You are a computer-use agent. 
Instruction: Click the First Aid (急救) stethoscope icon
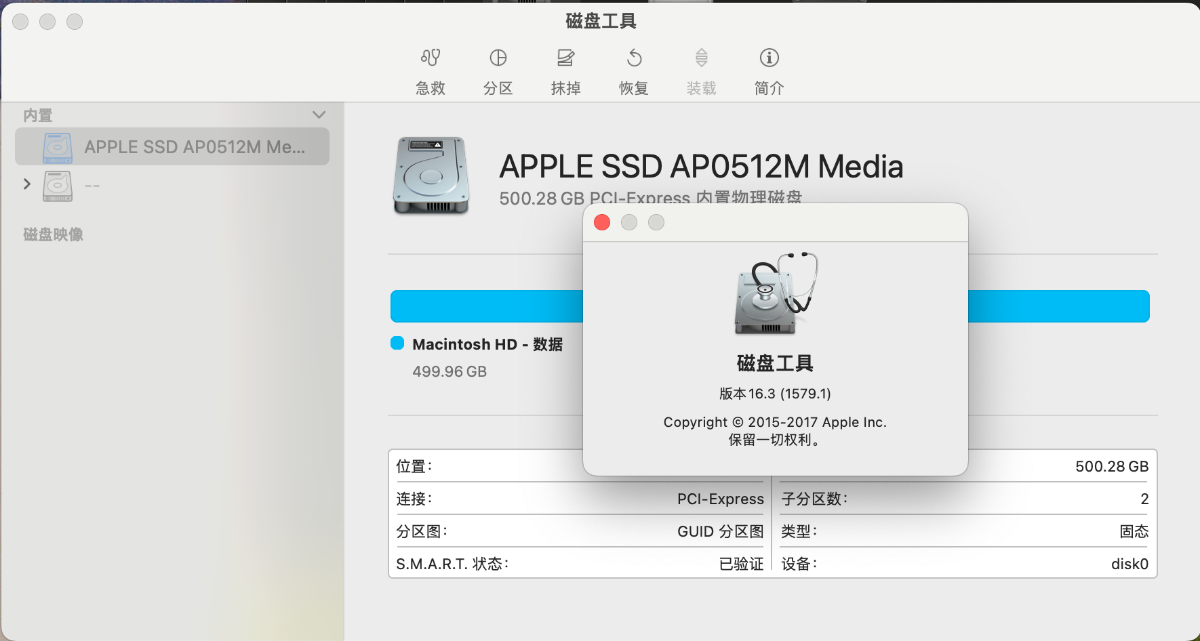[431, 58]
